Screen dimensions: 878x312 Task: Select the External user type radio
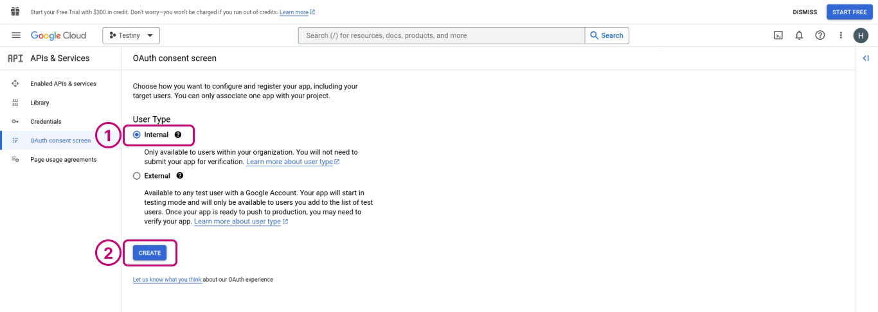click(x=136, y=176)
